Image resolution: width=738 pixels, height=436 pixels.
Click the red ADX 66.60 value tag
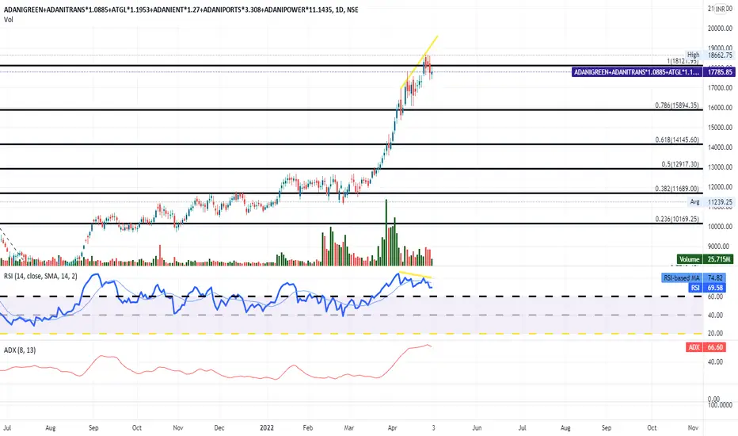pos(706,347)
